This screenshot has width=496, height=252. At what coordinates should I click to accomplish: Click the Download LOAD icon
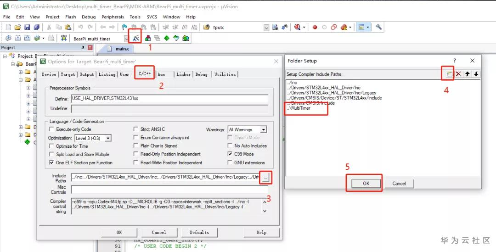[x=64, y=38]
